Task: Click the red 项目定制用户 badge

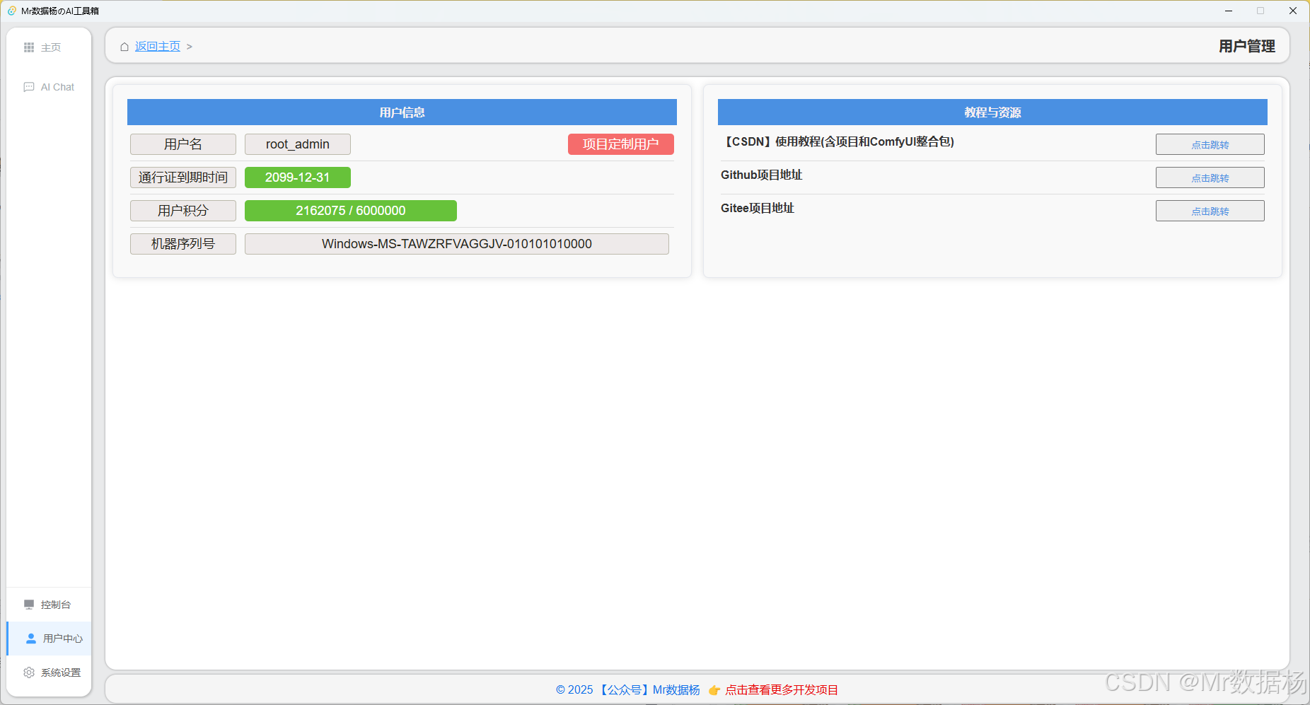Action: click(x=620, y=144)
